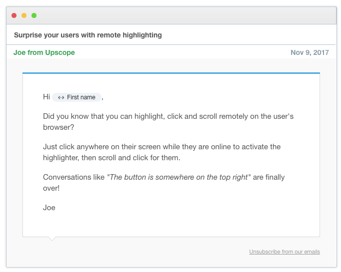Click the gray background left of Unsubscribe link
The width and height of the screenshot is (341, 272).
(150, 252)
